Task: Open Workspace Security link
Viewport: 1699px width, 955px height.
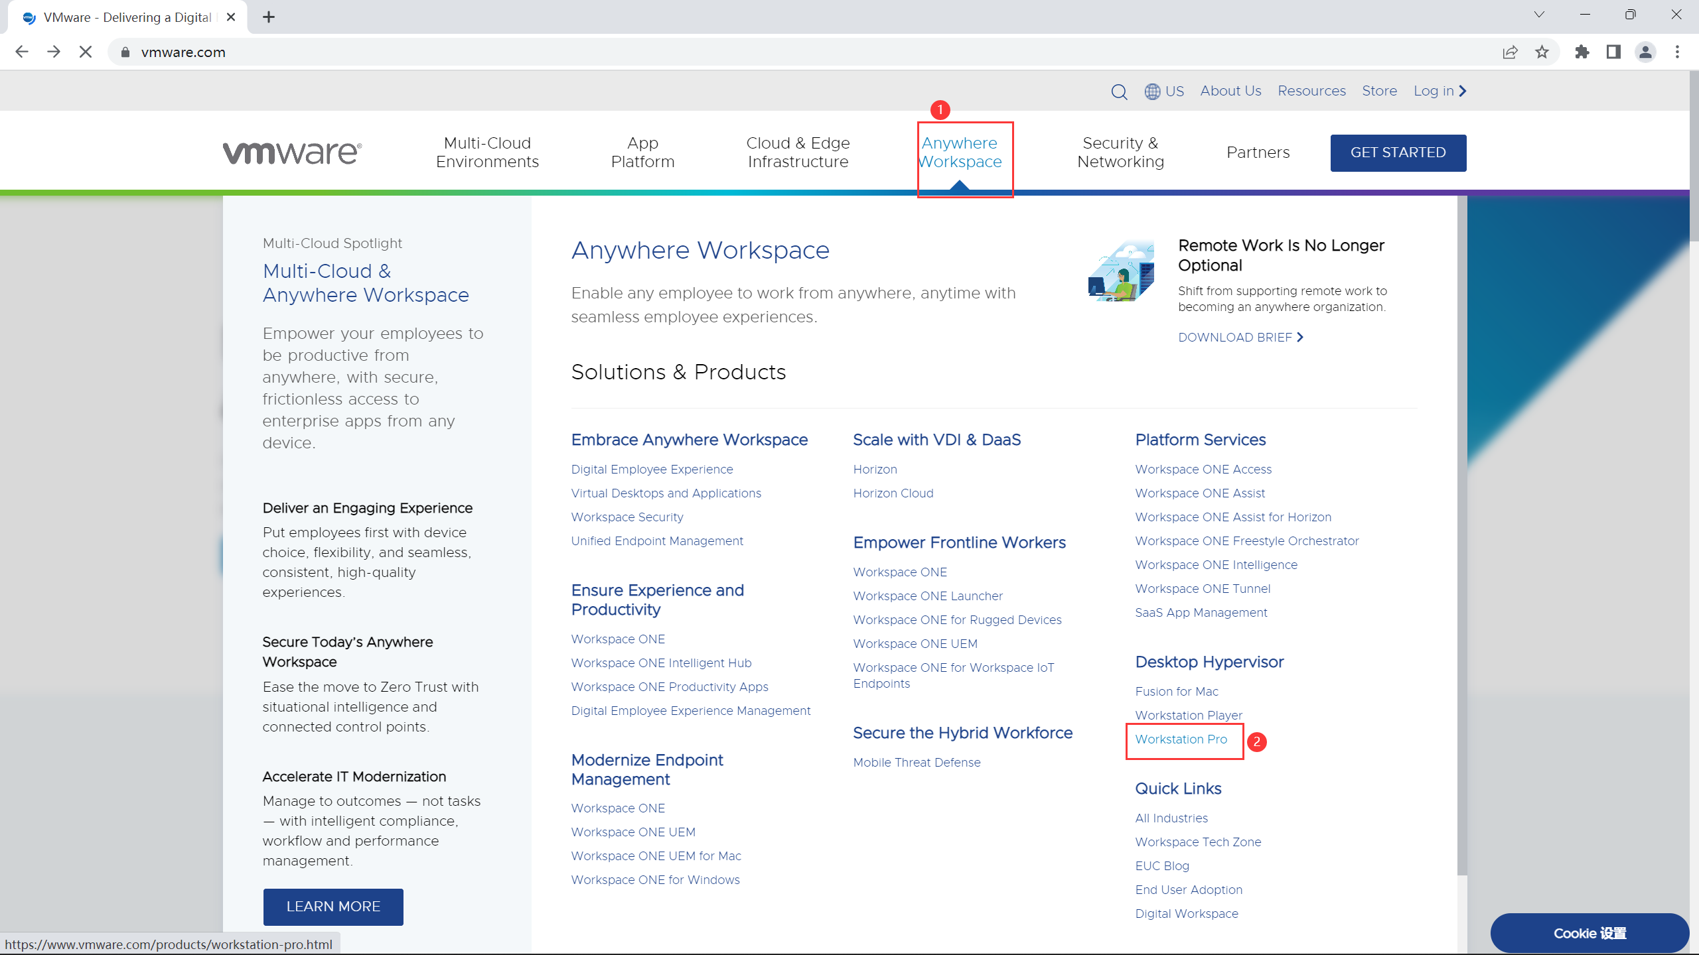Action: (627, 517)
